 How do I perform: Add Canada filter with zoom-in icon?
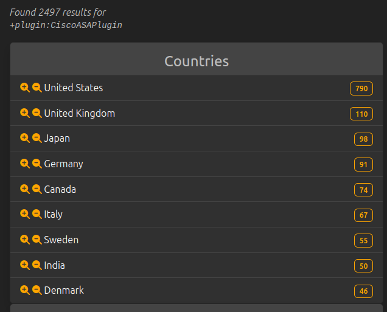tap(25, 189)
